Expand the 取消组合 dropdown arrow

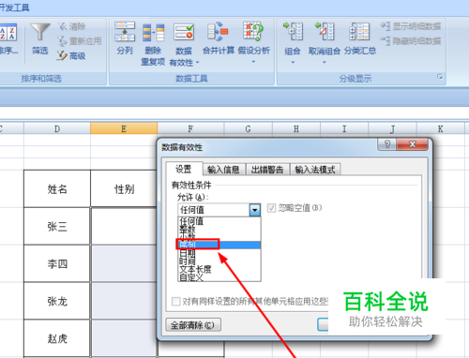pyautogui.click(x=325, y=62)
